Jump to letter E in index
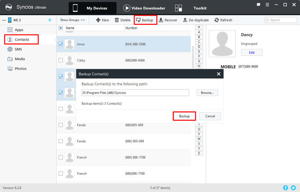This screenshot has height=192, width=300. (199, 51)
